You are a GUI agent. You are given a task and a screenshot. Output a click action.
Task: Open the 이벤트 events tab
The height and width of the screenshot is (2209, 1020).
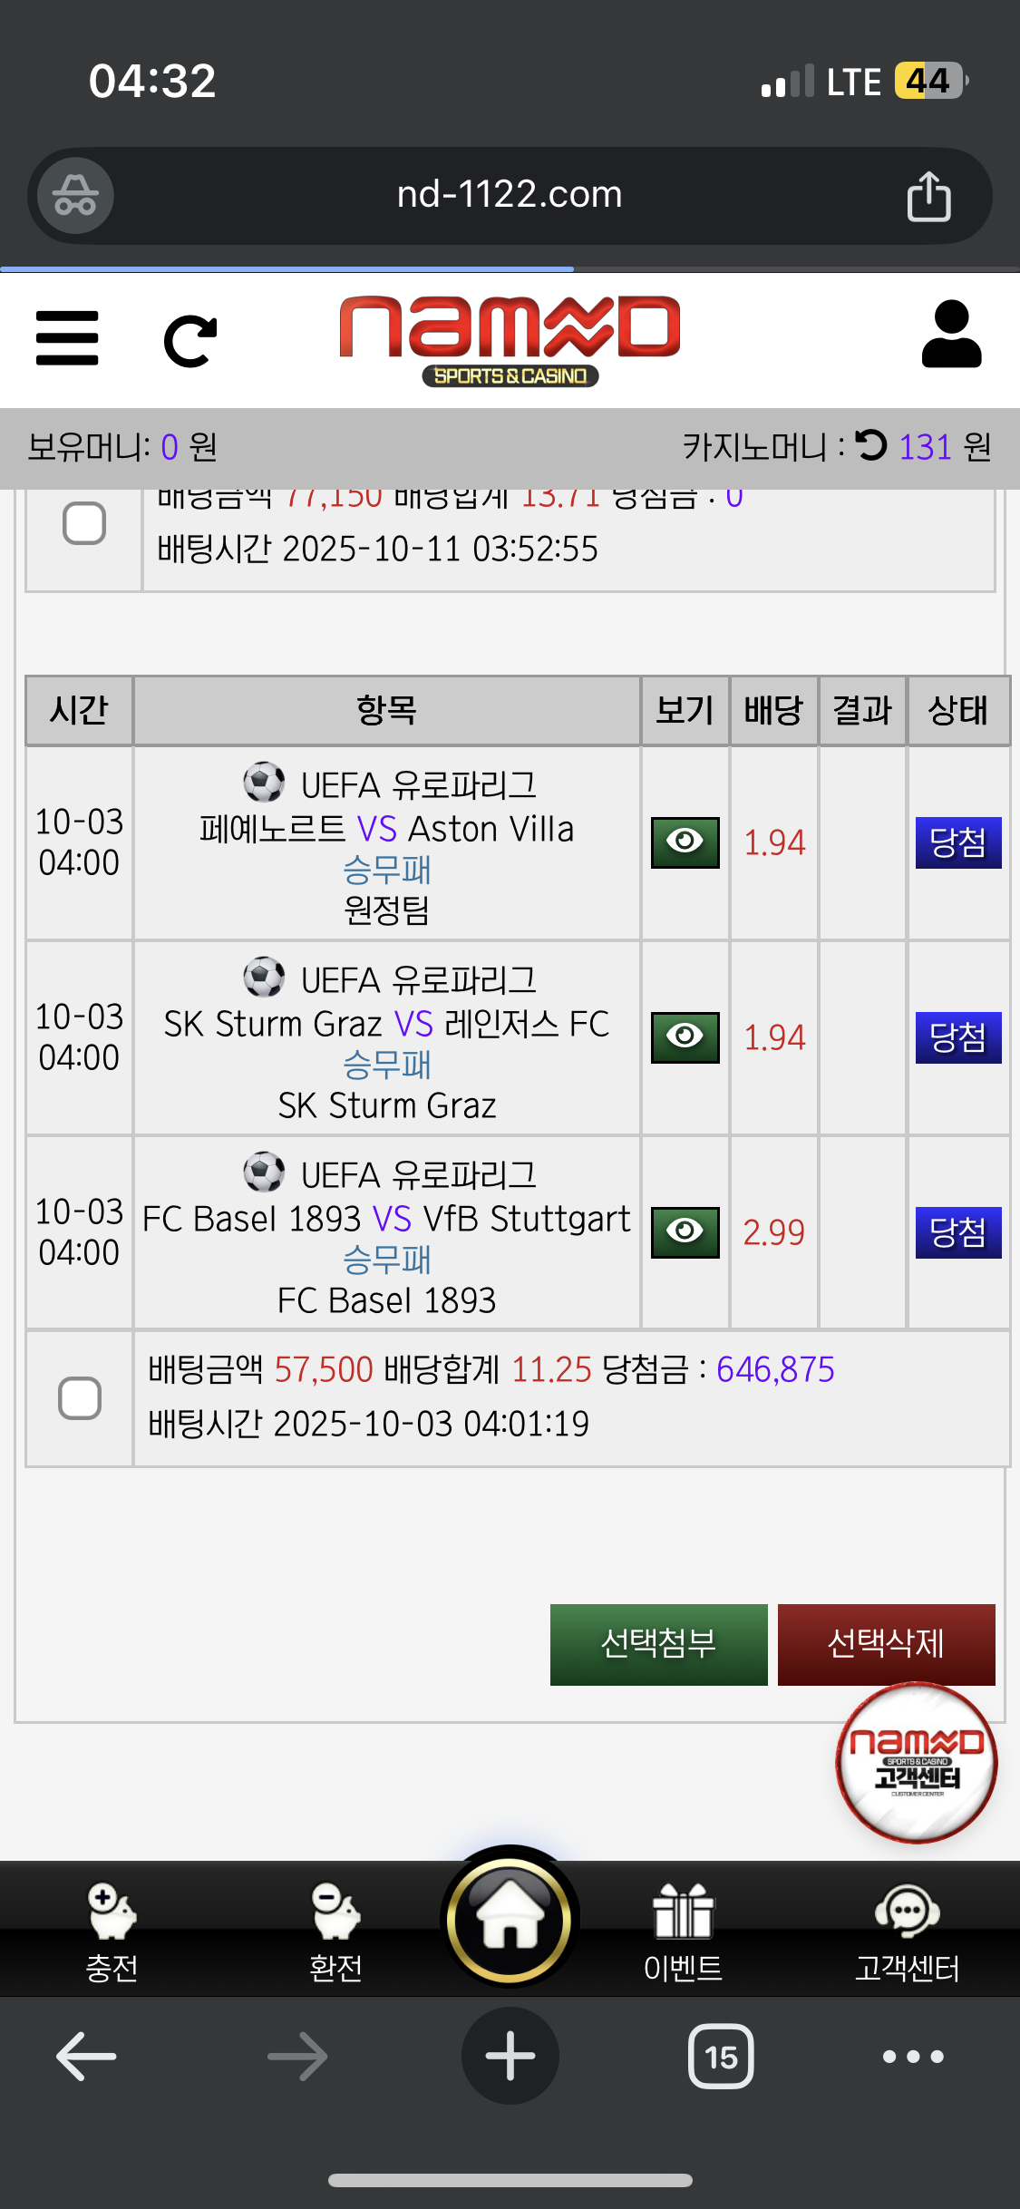pos(683,1931)
